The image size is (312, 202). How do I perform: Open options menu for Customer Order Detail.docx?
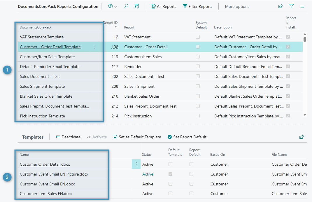[136, 164]
